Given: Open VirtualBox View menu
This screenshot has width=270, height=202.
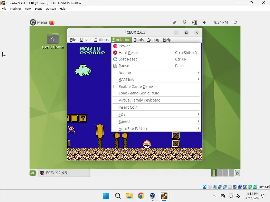Looking at the screenshot, I should click(28, 9).
